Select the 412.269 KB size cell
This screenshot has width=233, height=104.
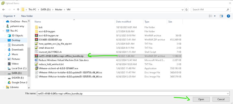pyautogui.click(x=176, y=40)
